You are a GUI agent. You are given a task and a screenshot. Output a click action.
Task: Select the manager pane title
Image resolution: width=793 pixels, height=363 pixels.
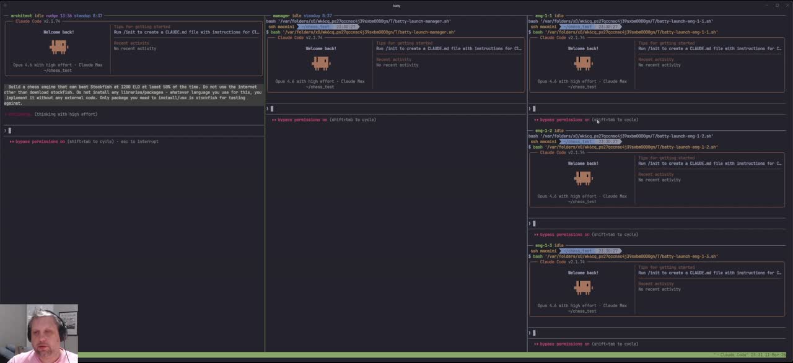[281, 15]
